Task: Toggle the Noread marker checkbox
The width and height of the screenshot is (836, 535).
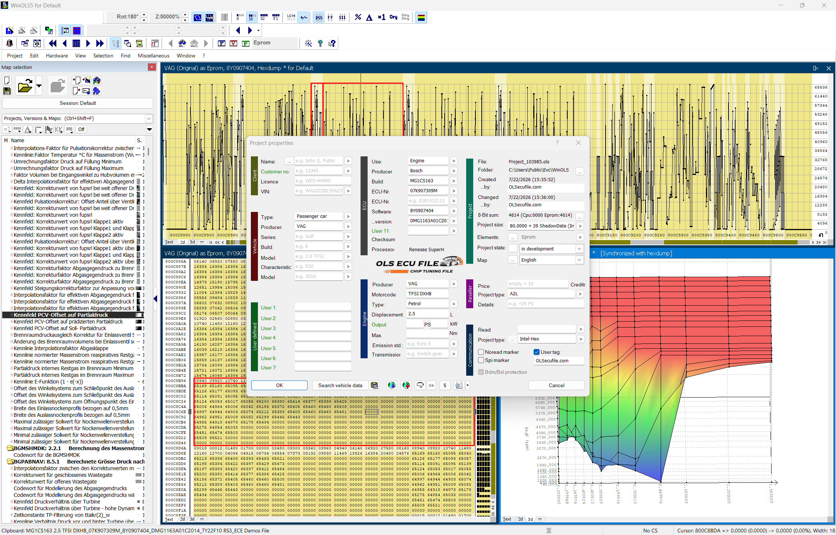Action: pos(481,352)
